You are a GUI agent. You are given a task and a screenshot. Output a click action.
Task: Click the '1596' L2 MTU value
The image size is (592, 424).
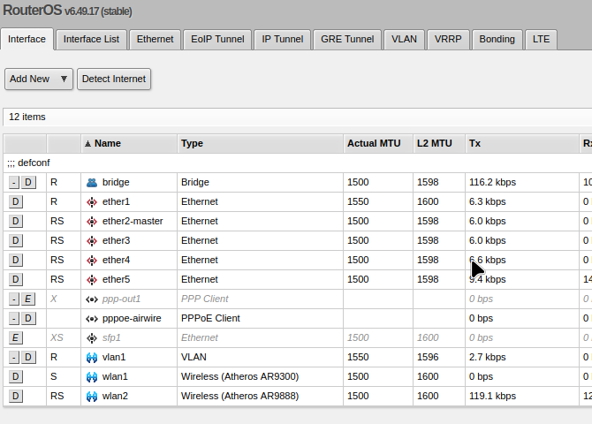pyautogui.click(x=428, y=357)
